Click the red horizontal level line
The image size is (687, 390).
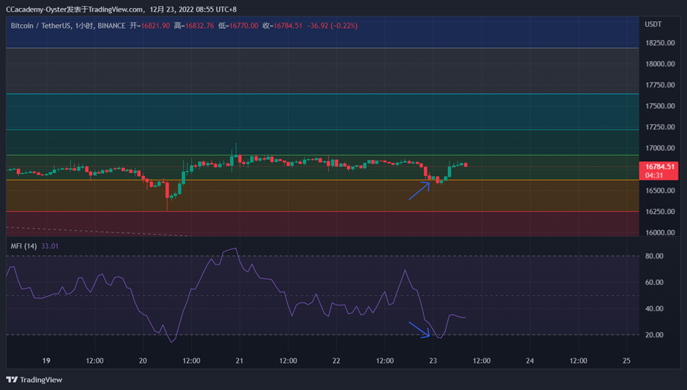322,211
